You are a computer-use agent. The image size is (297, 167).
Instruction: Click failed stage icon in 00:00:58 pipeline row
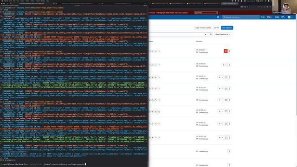[153, 138]
